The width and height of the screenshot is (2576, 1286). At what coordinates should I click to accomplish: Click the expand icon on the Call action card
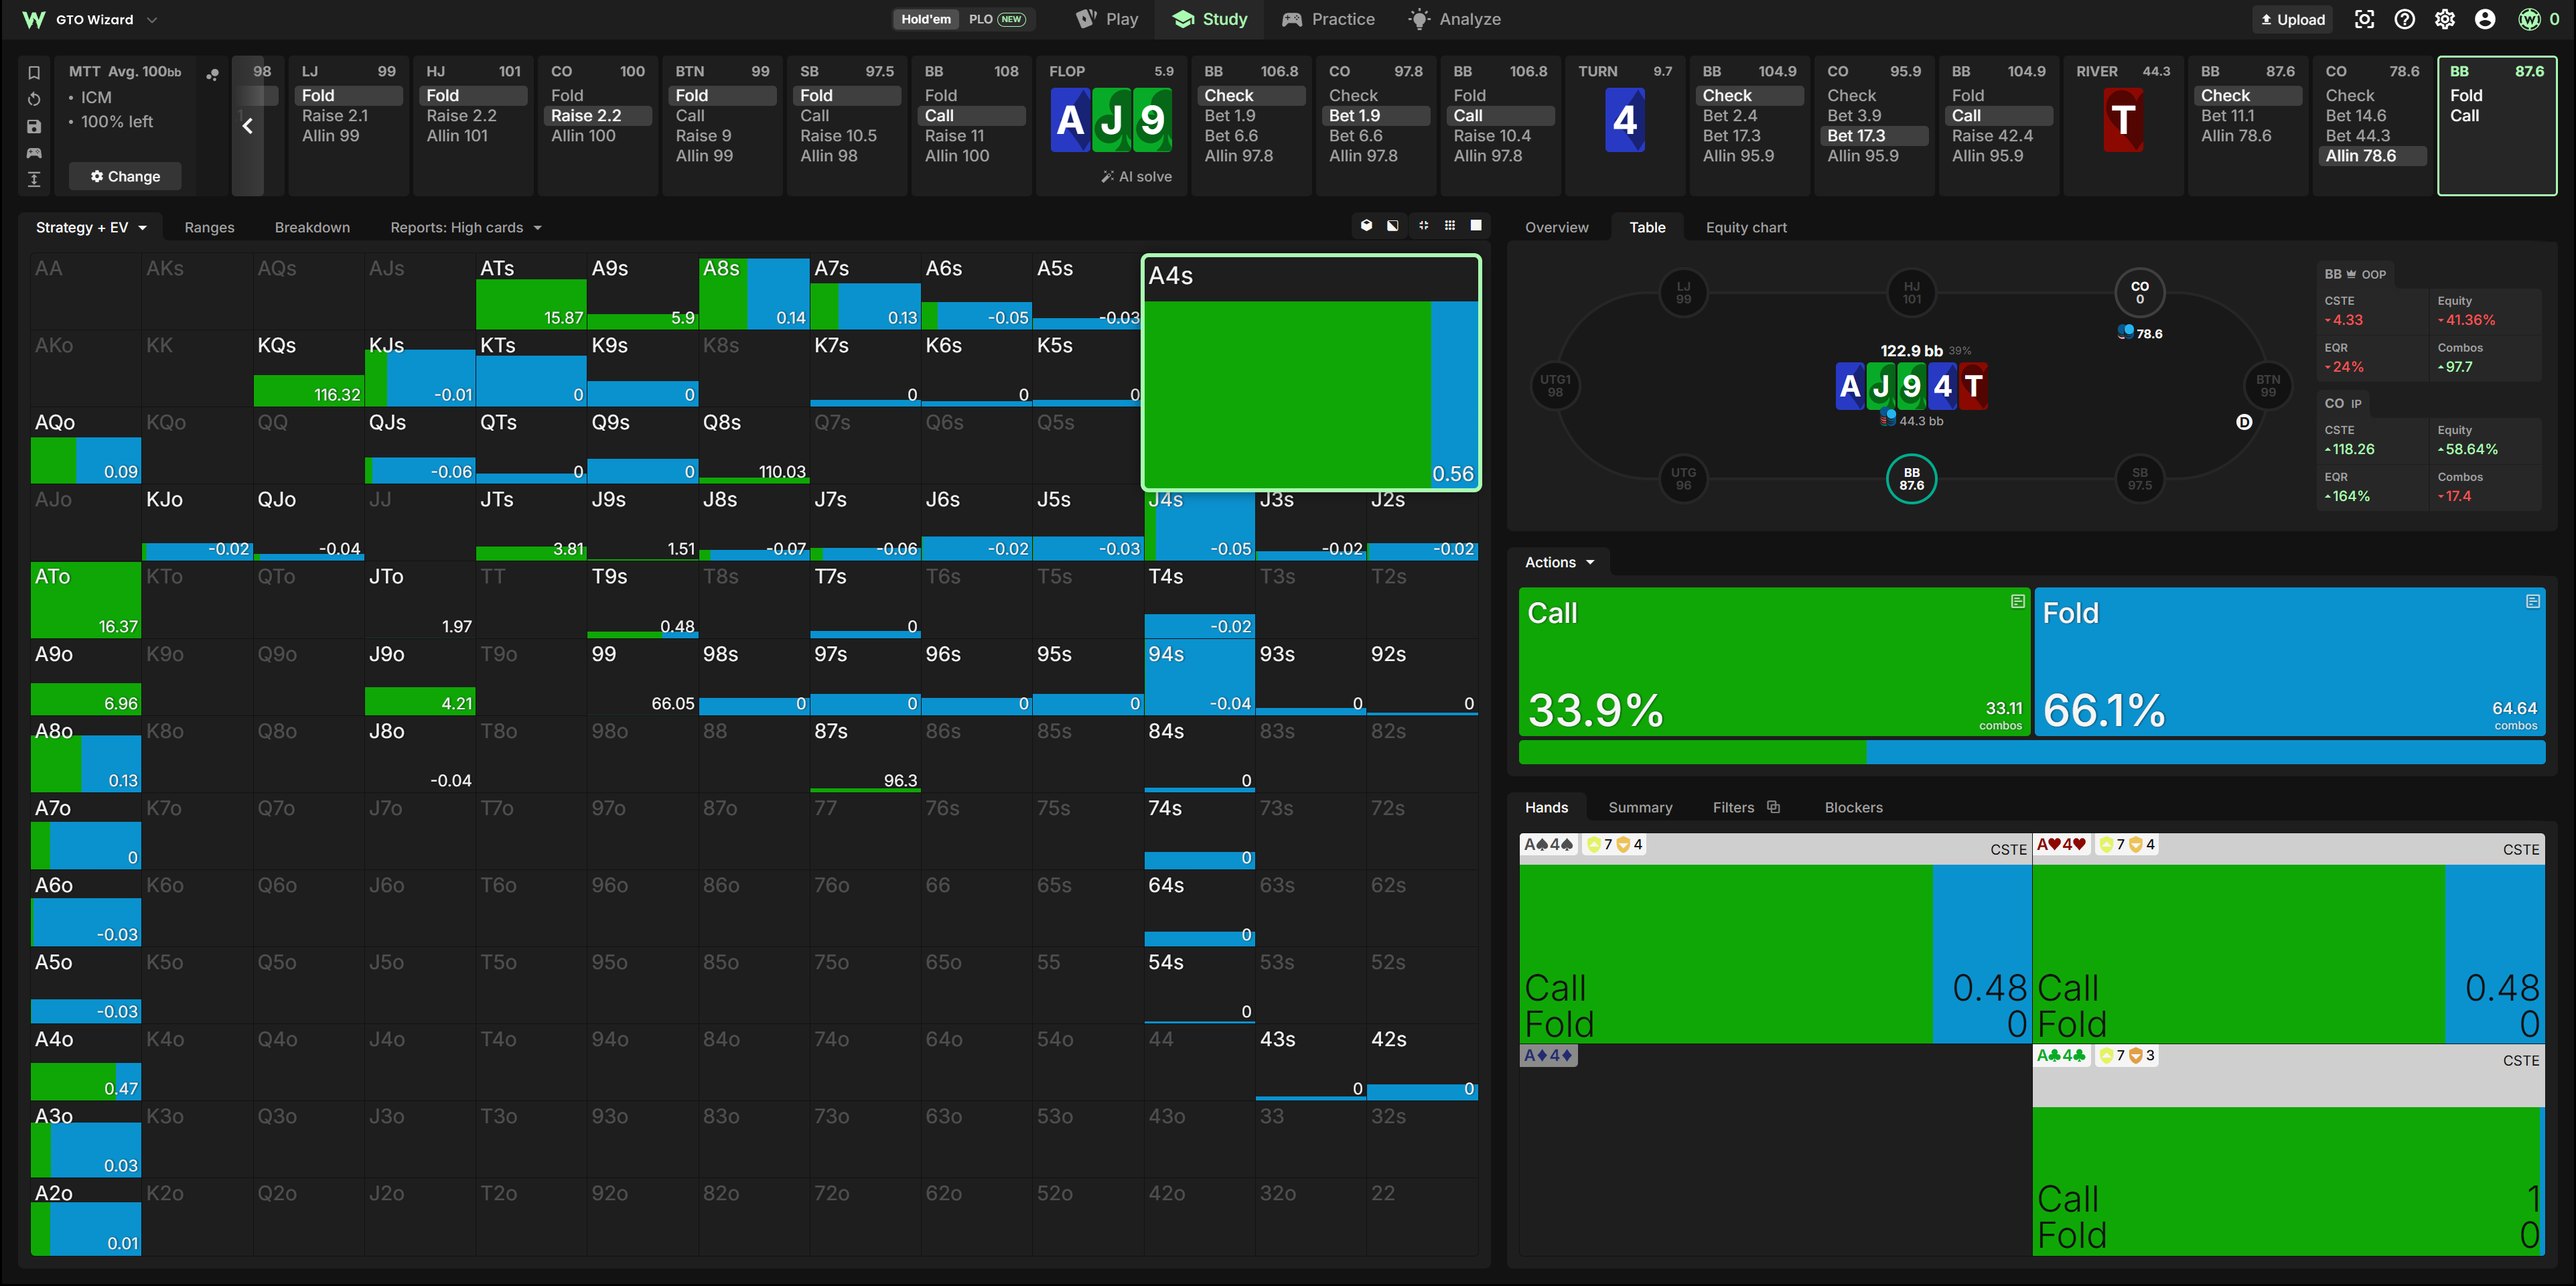[2018, 601]
